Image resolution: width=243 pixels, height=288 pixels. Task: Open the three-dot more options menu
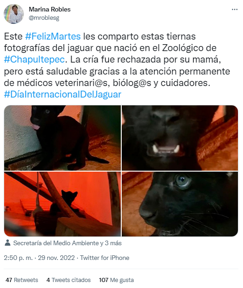(235, 9)
